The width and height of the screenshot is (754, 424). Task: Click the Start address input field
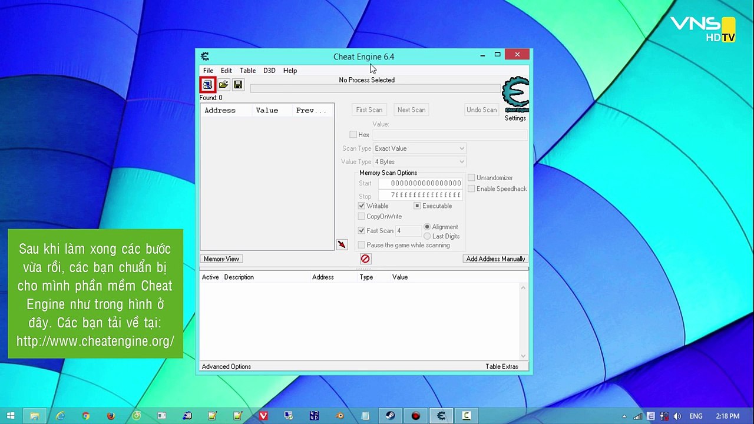coord(421,183)
